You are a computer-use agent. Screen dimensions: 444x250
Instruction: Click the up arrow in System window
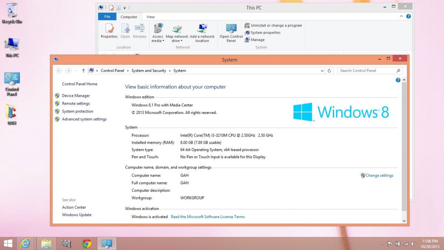click(83, 71)
